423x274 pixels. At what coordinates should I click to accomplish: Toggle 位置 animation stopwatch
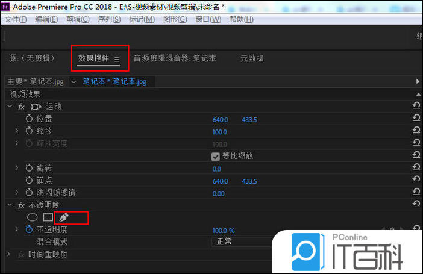[29, 119]
